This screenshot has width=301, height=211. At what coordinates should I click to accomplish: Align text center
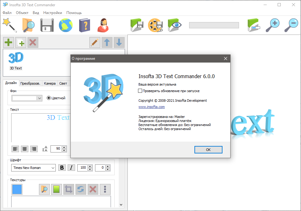[x=25, y=149]
